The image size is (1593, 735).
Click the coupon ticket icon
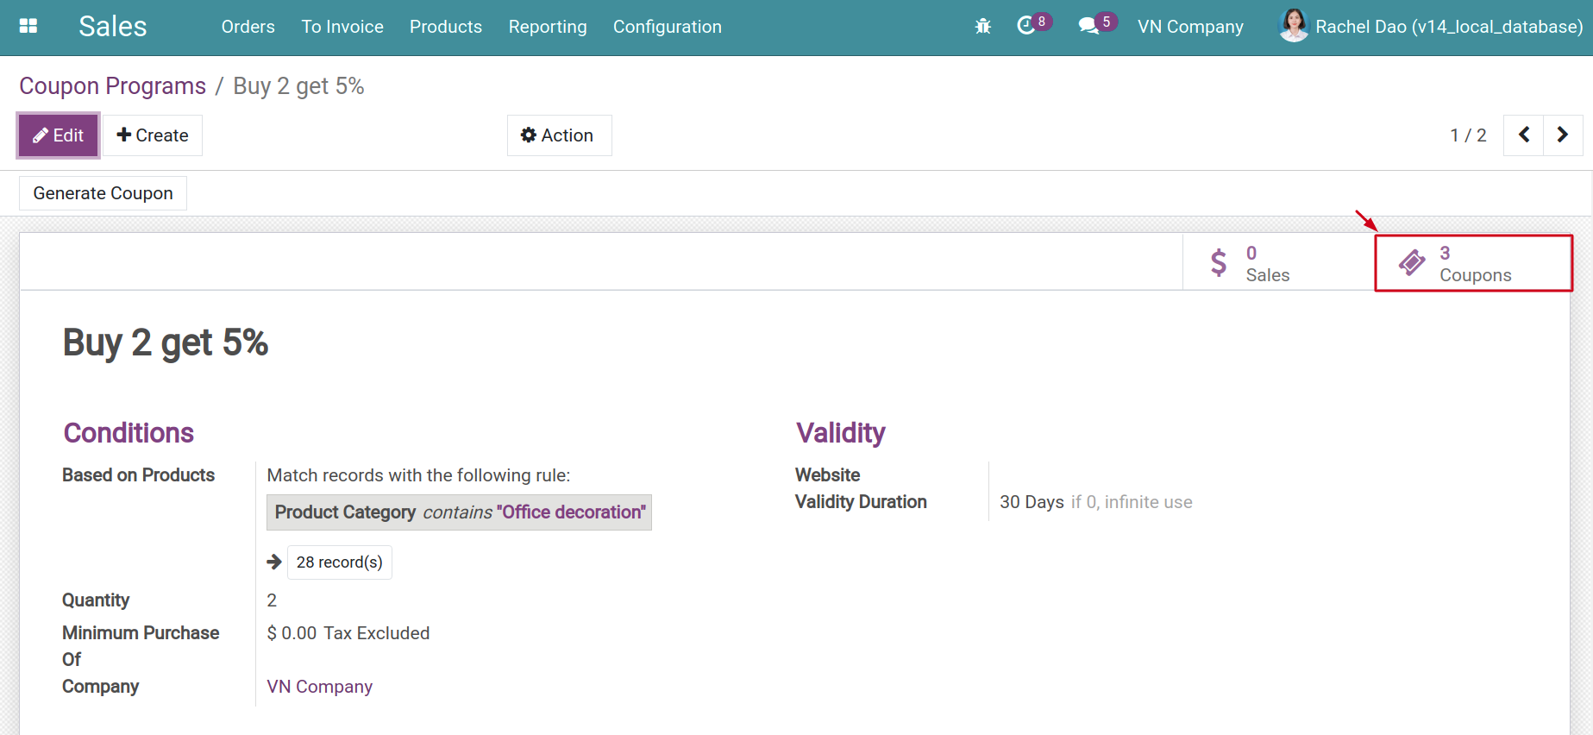1412,262
